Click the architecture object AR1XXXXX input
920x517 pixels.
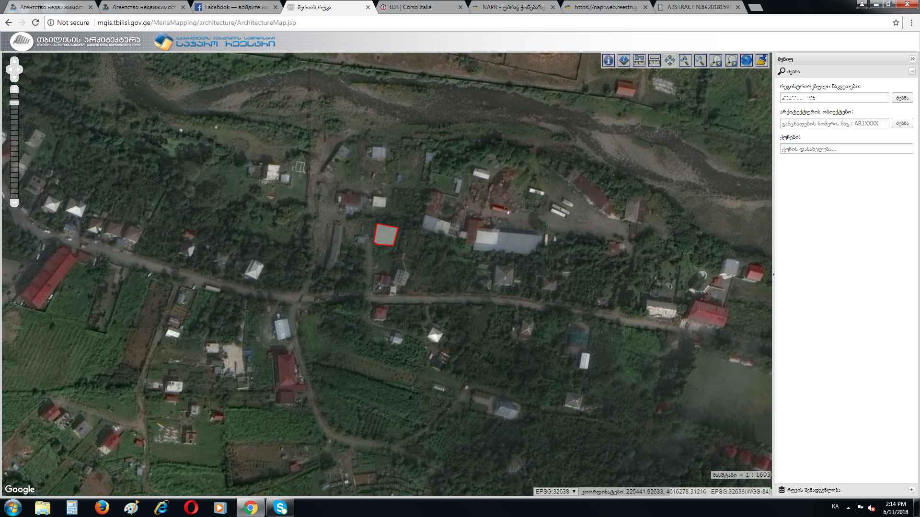pos(834,123)
